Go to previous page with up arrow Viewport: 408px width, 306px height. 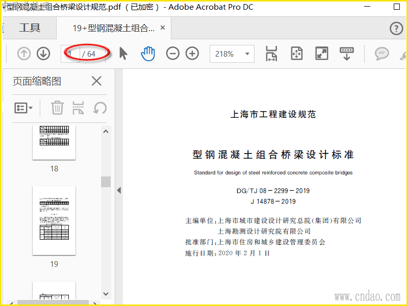pos(24,54)
